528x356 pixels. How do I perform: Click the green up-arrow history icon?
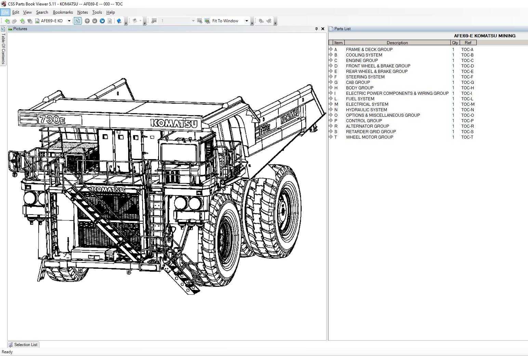(x=22, y=21)
